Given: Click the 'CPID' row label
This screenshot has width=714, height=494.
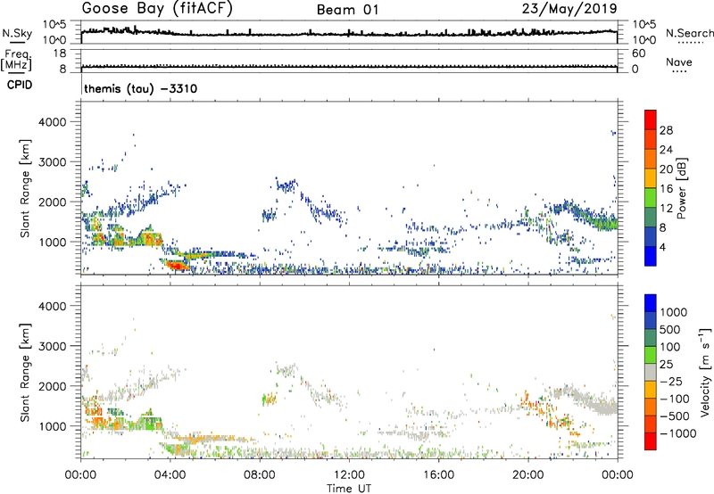Looking at the screenshot, I should (20, 85).
